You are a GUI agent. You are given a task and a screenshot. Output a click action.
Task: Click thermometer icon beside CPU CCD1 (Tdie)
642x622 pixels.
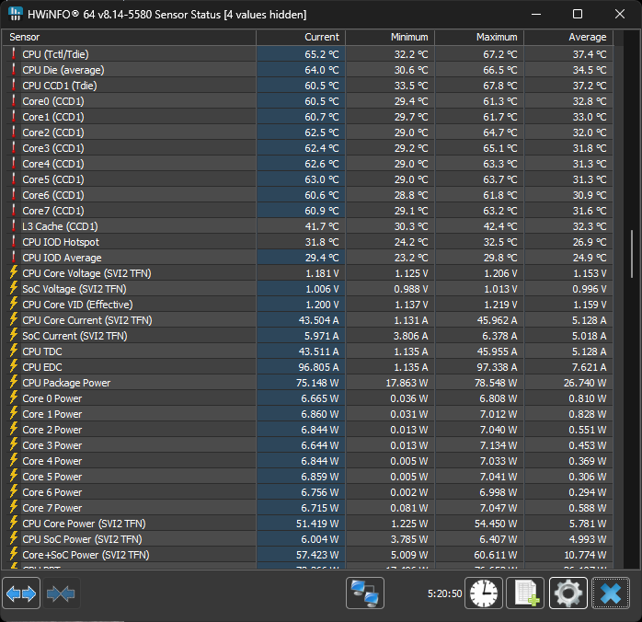14,85
